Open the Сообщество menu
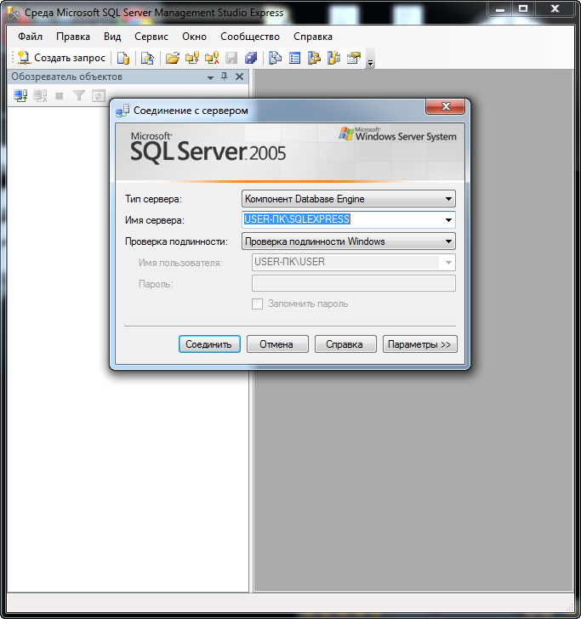 (250, 37)
